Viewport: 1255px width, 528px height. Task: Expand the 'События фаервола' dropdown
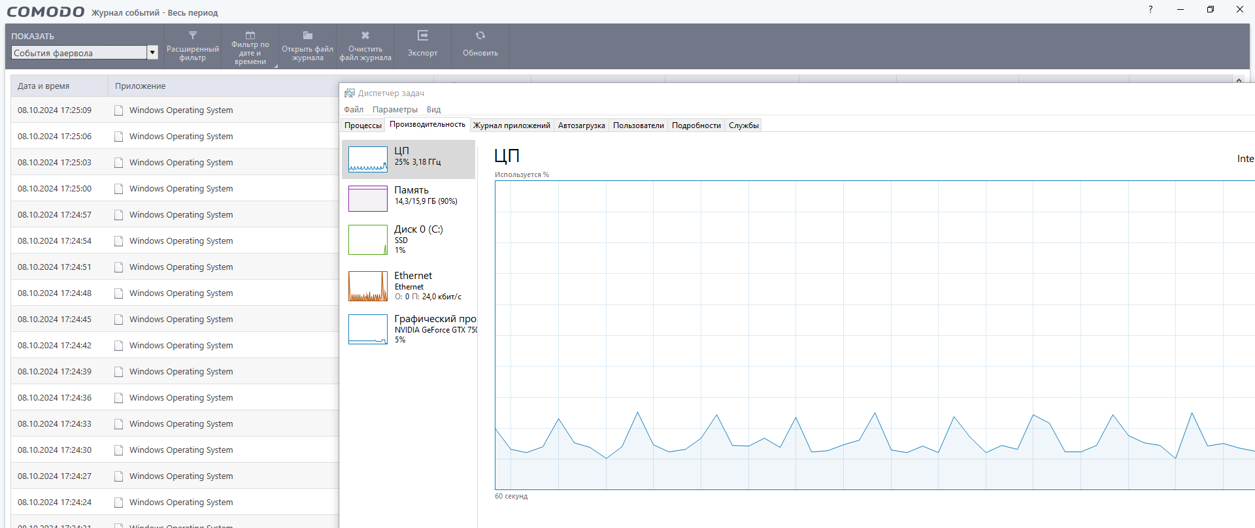153,53
